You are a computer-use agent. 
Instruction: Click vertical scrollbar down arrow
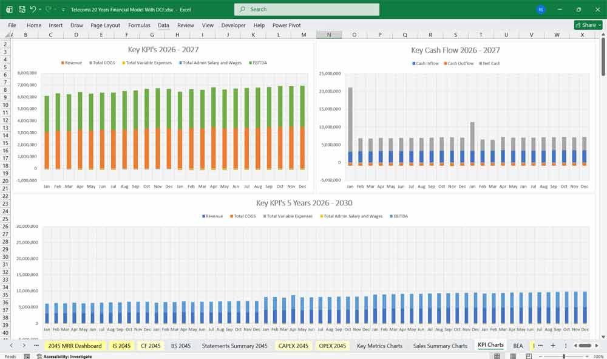[x=603, y=337]
